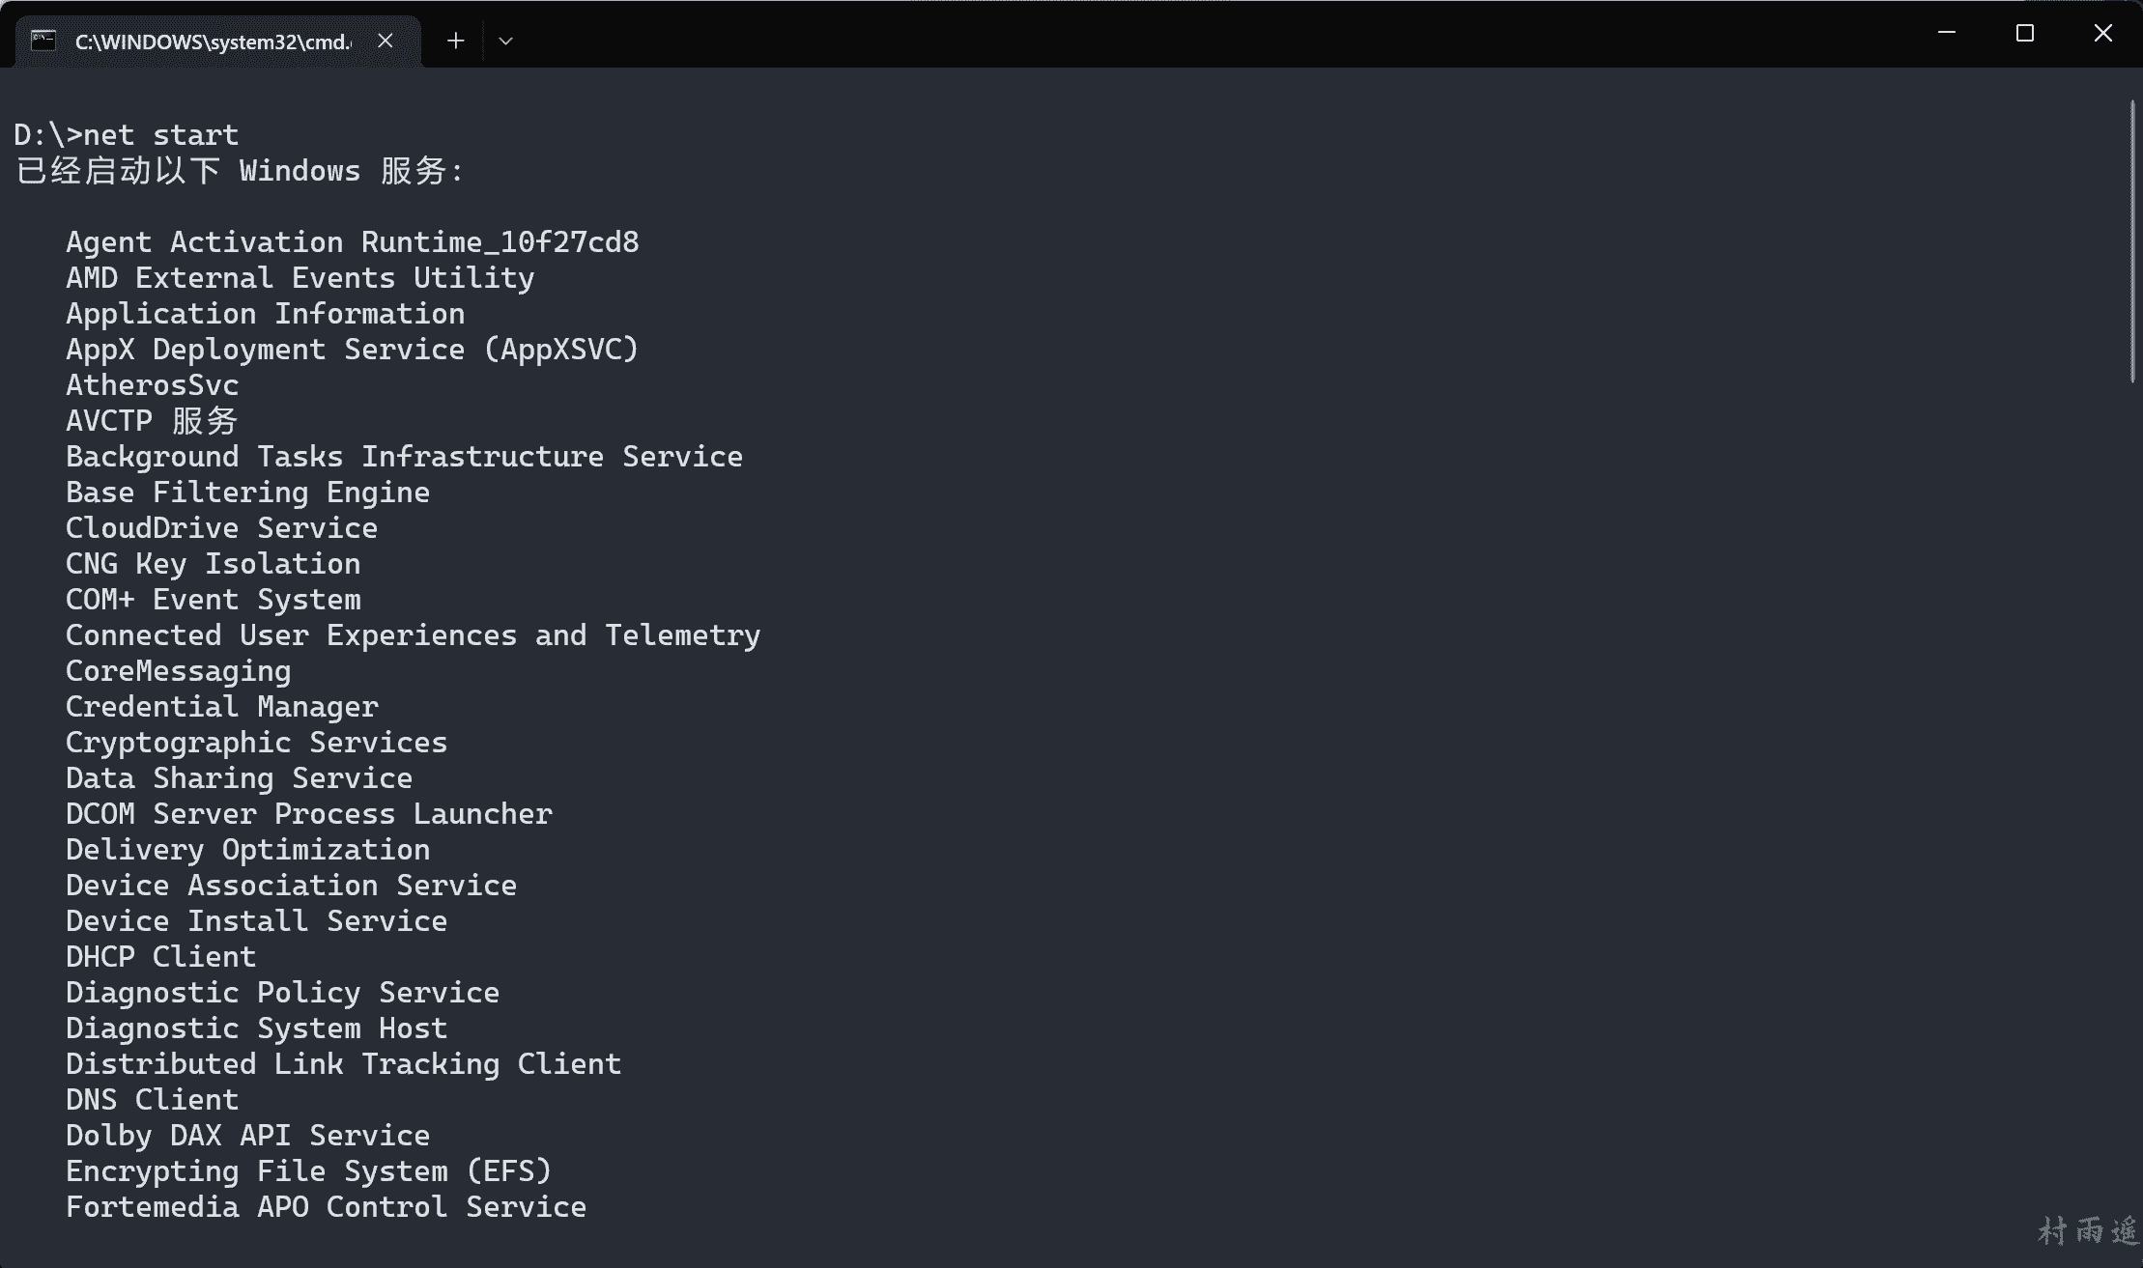The height and width of the screenshot is (1268, 2143).
Task: Click the cmd icon in the tab
Action: [43, 41]
